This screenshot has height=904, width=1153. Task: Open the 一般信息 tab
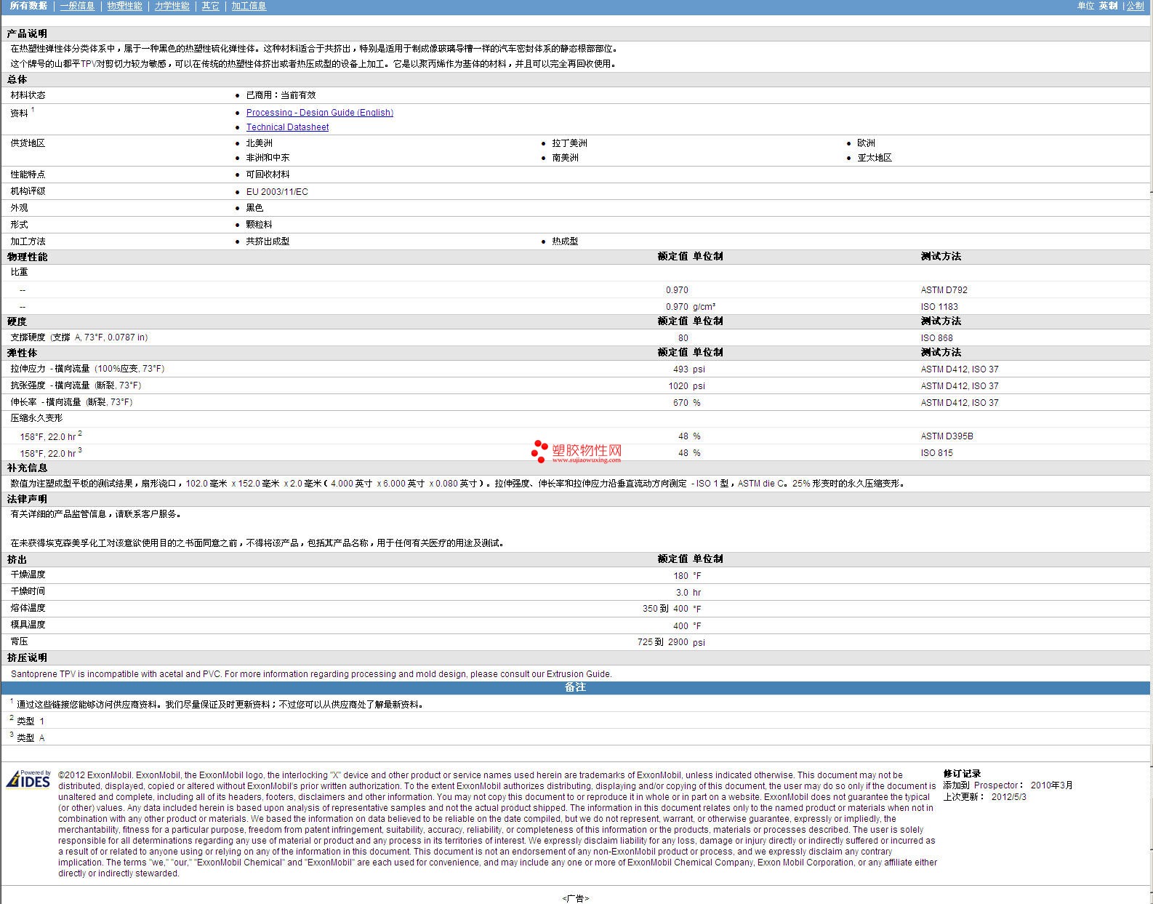pos(77,6)
